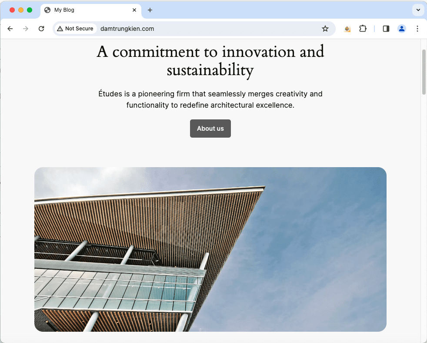Open a new tab with the plus button
This screenshot has height=343, width=427.
click(150, 10)
